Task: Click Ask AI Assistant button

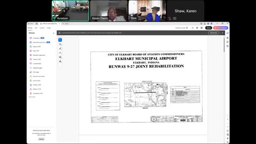Action: 220,28
